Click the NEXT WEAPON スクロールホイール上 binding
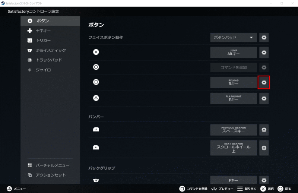Image resolution: width=298 pixels, height=193 pixels. point(234,148)
